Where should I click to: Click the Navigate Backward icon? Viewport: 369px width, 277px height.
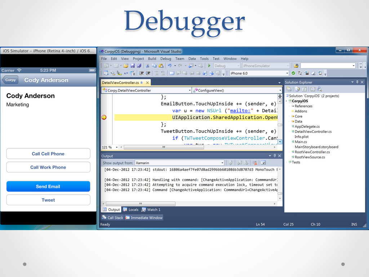pos(191,66)
